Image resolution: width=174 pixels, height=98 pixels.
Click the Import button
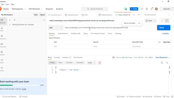click(42, 15)
